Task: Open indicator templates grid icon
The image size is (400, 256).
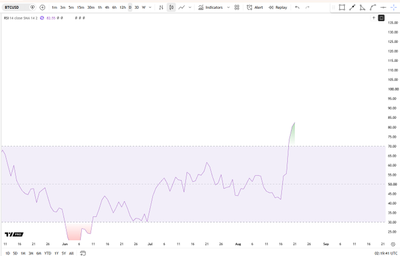Action: pyautogui.click(x=237, y=8)
